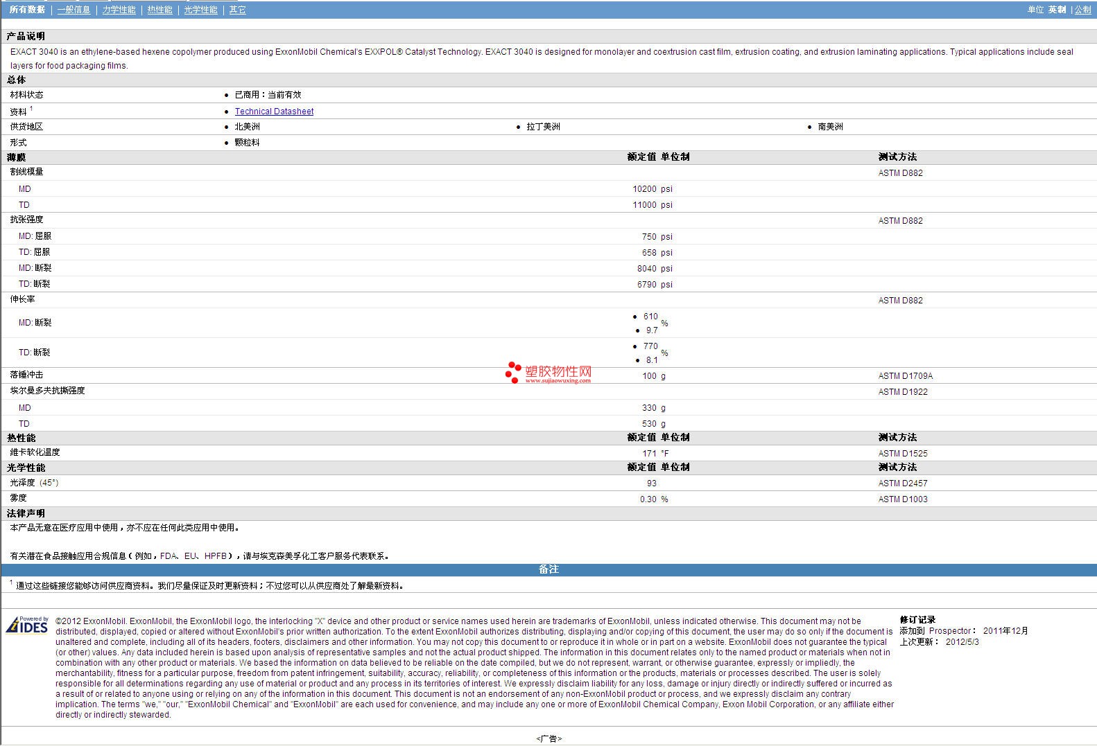Click the 产品说明 section header
The width and height of the screenshot is (1097, 746).
click(26, 36)
